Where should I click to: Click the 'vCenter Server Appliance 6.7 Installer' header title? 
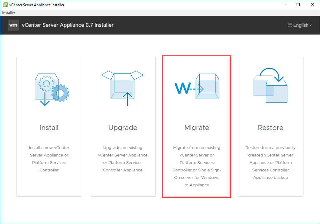pos(68,25)
